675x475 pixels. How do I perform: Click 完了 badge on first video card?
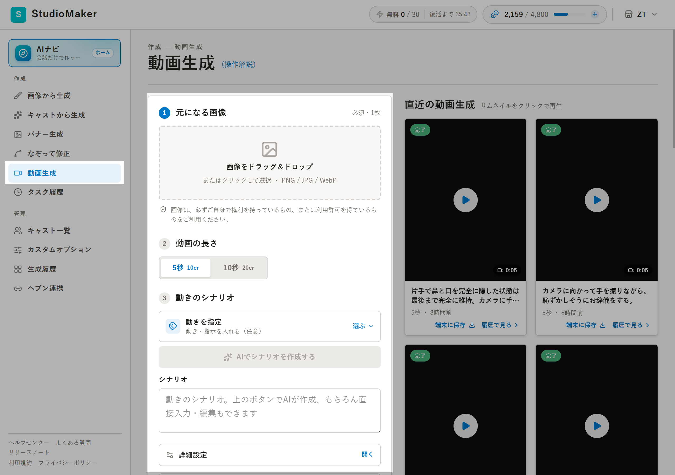420,130
